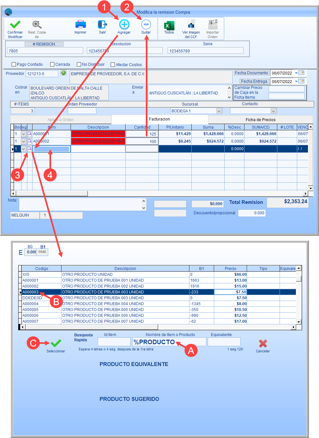
Task: Switch to the Aplica a Orden tab
Action: pos(61,120)
